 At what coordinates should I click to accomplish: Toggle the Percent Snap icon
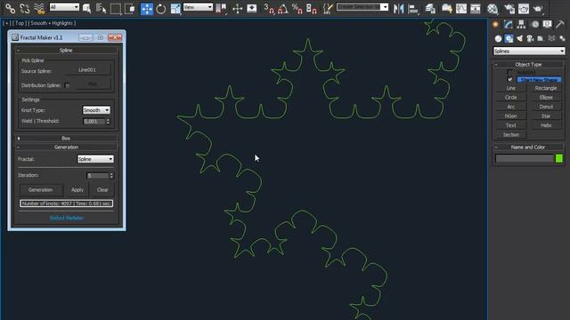(x=297, y=8)
